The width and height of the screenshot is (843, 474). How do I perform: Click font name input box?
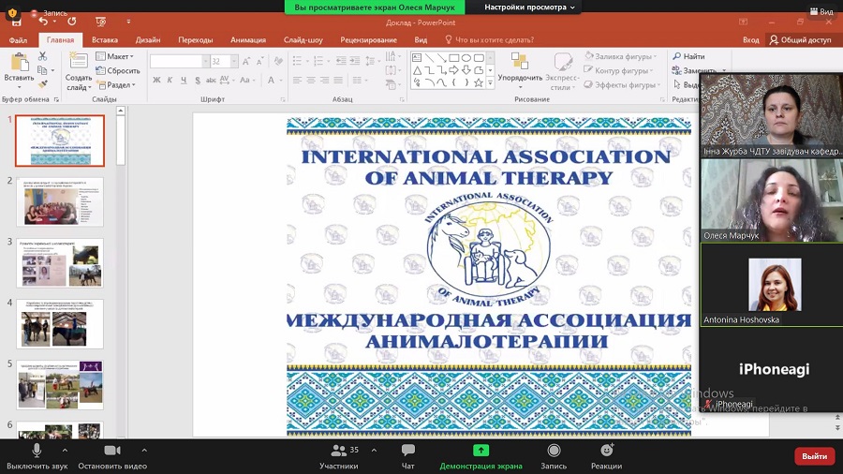(176, 61)
